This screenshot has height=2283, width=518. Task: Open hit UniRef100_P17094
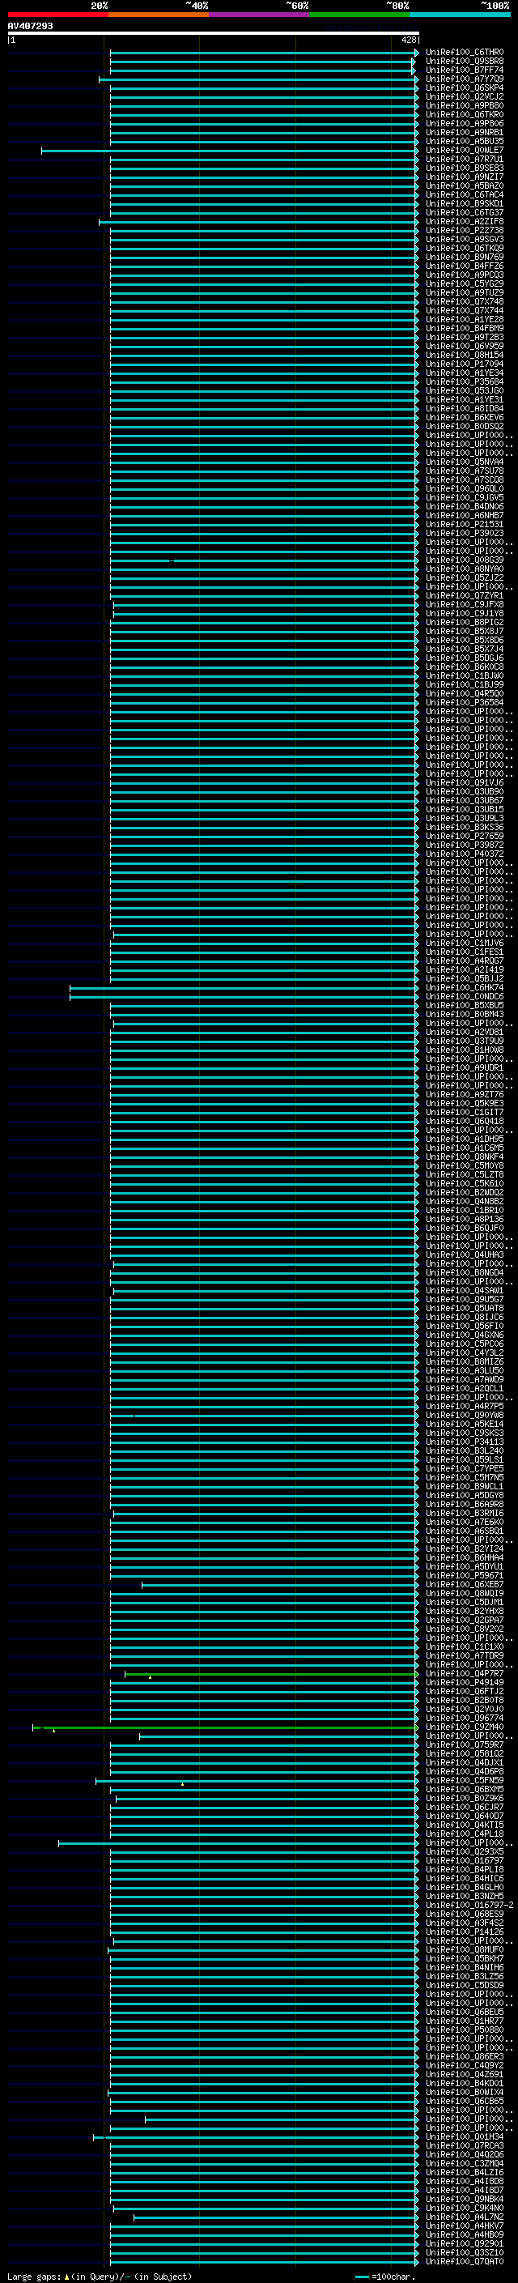click(x=464, y=364)
